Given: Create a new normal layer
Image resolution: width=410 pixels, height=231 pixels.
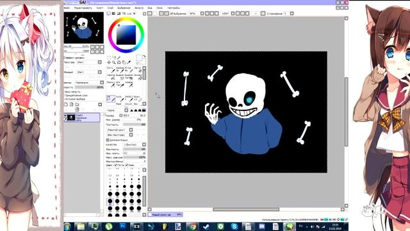Looking at the screenshot, I should (x=66, y=104).
